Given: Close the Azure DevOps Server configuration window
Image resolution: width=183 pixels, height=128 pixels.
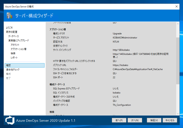Looking at the screenshot, I should pyautogui.click(x=177, y=6).
